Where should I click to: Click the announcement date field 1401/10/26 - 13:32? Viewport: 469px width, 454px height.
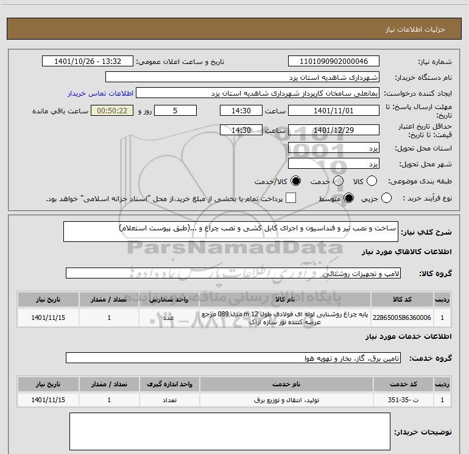[x=88, y=62]
